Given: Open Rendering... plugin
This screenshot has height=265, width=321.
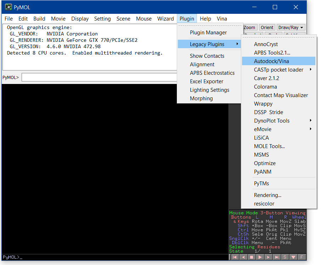Looking at the screenshot, I should 278,195.
